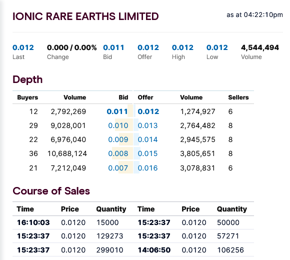The width and height of the screenshot is (290, 260).
Task: Click the total Volume 4,544,494
Action: click(260, 47)
